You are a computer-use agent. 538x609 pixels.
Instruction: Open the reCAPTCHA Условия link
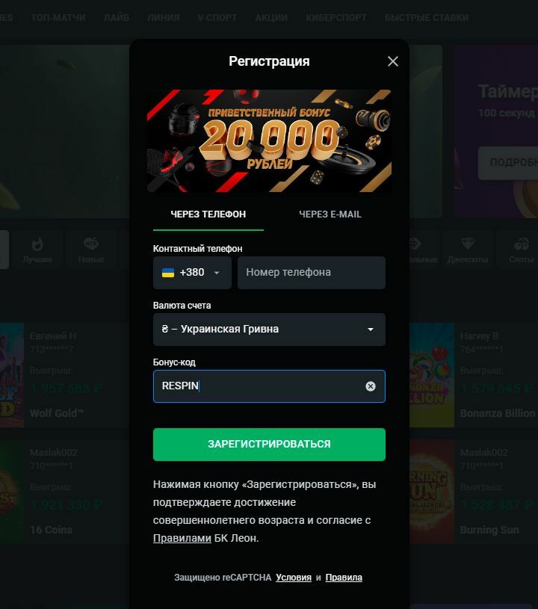pyautogui.click(x=294, y=578)
